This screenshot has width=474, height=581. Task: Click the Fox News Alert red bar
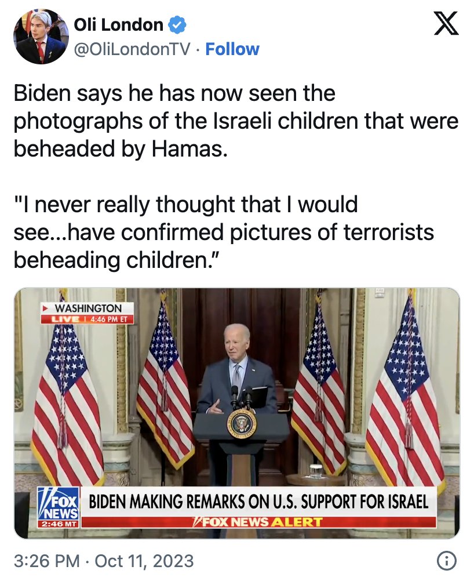coord(258,522)
